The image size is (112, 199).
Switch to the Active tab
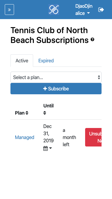(22, 61)
